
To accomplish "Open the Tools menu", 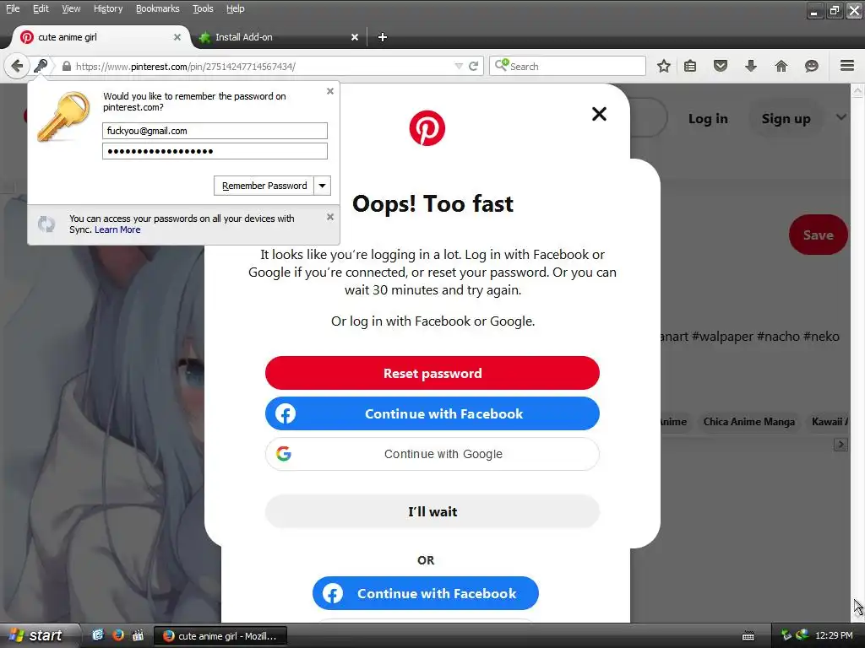I will [x=203, y=8].
